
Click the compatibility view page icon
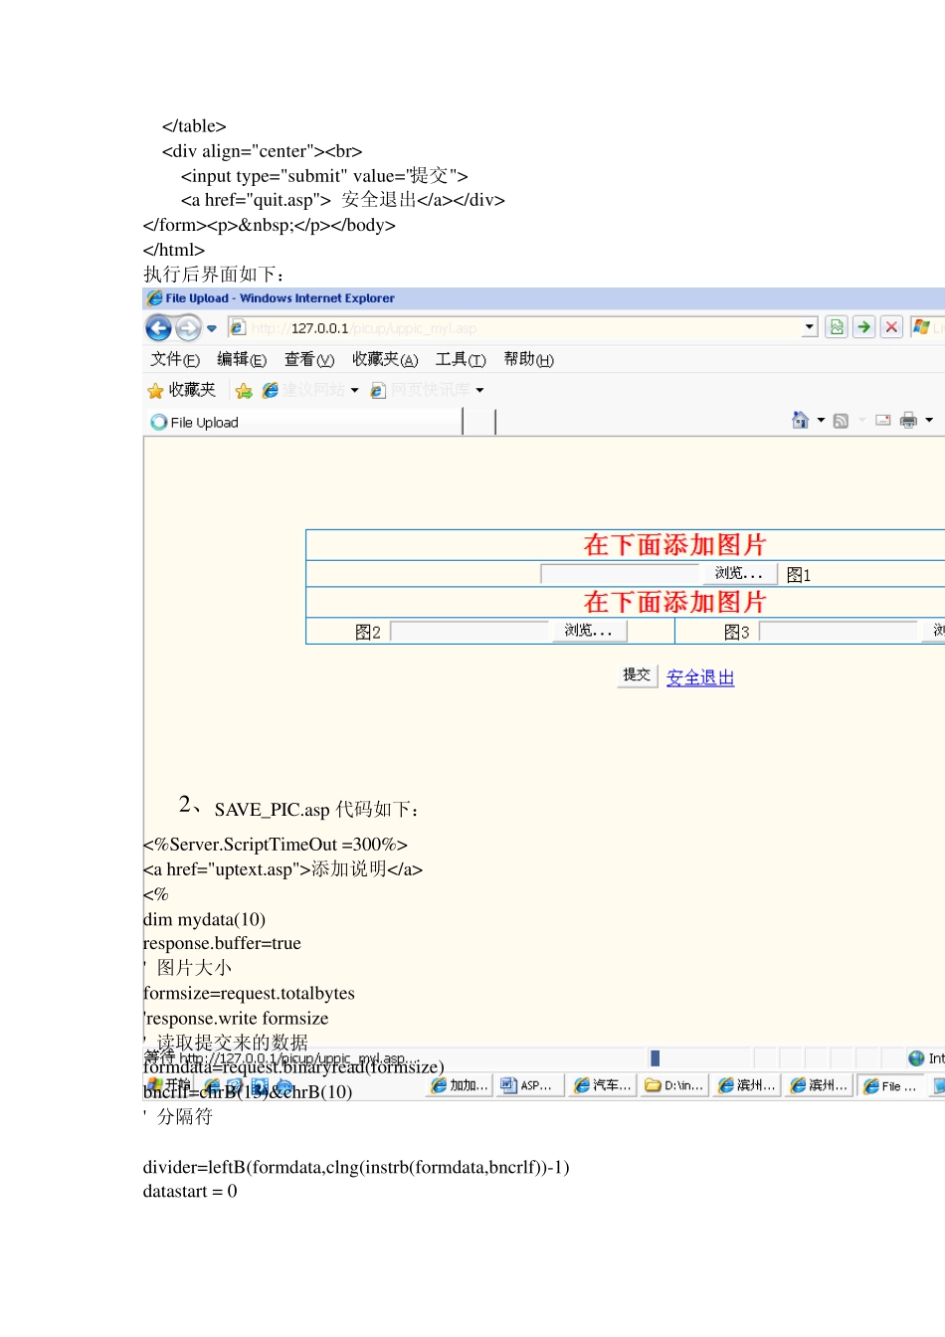[837, 326]
